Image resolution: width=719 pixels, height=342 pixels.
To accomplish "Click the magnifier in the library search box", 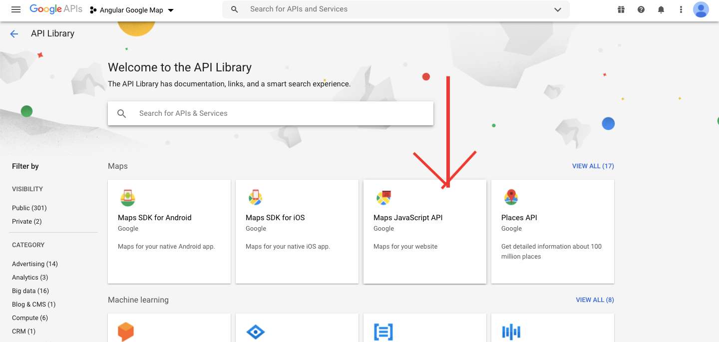I will [122, 114].
